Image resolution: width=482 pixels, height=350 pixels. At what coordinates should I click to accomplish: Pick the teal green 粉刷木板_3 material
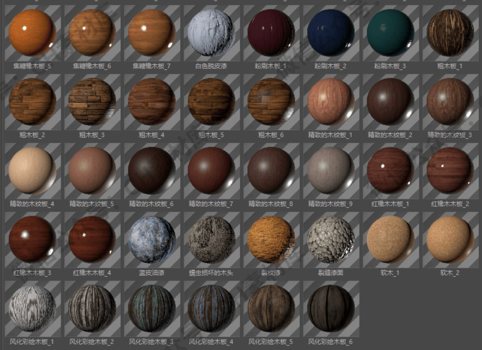tap(390, 33)
